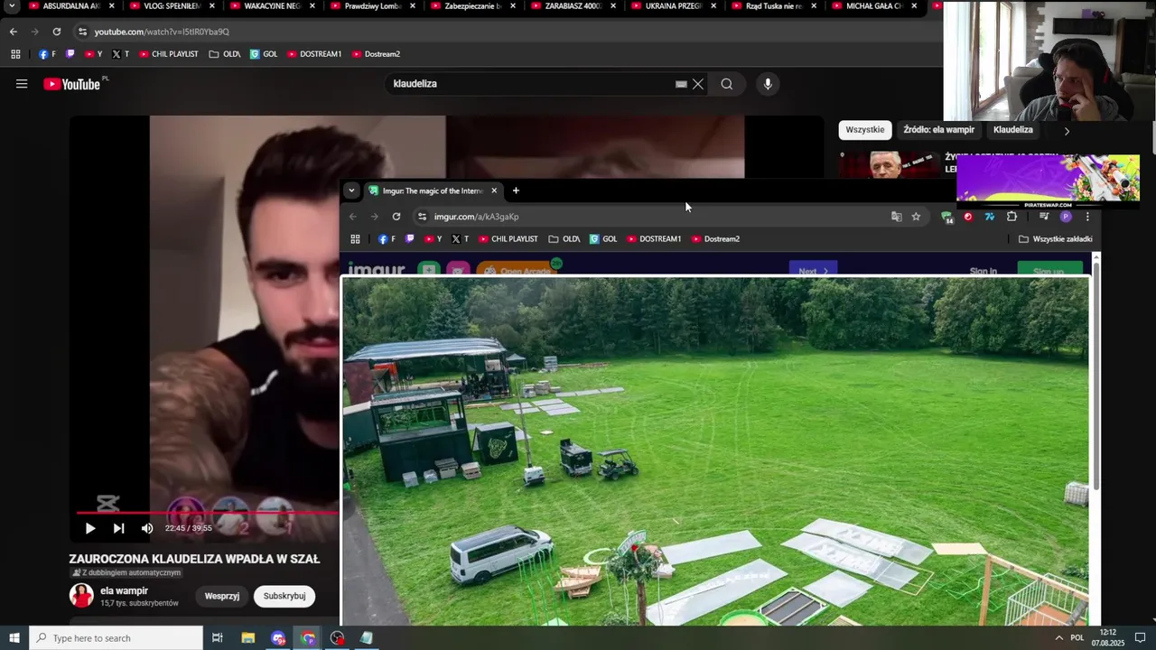
Task: Open Windows Start menu
Action: pos(14,638)
